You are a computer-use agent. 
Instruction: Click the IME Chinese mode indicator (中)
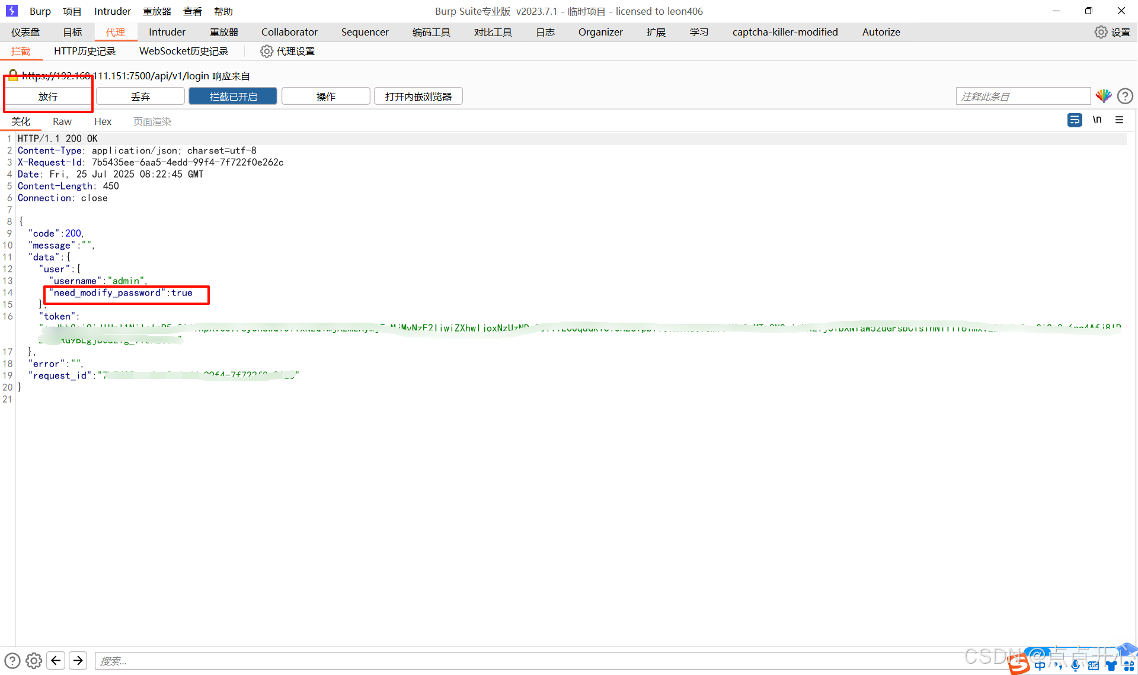coord(1040,666)
